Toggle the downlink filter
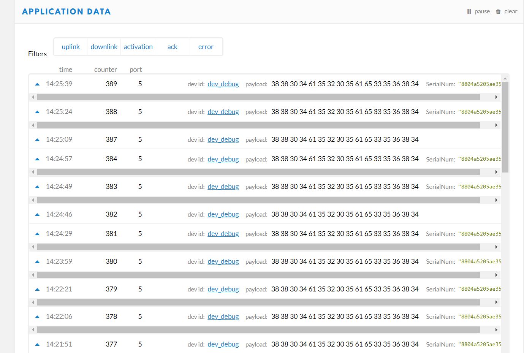 [x=104, y=46]
